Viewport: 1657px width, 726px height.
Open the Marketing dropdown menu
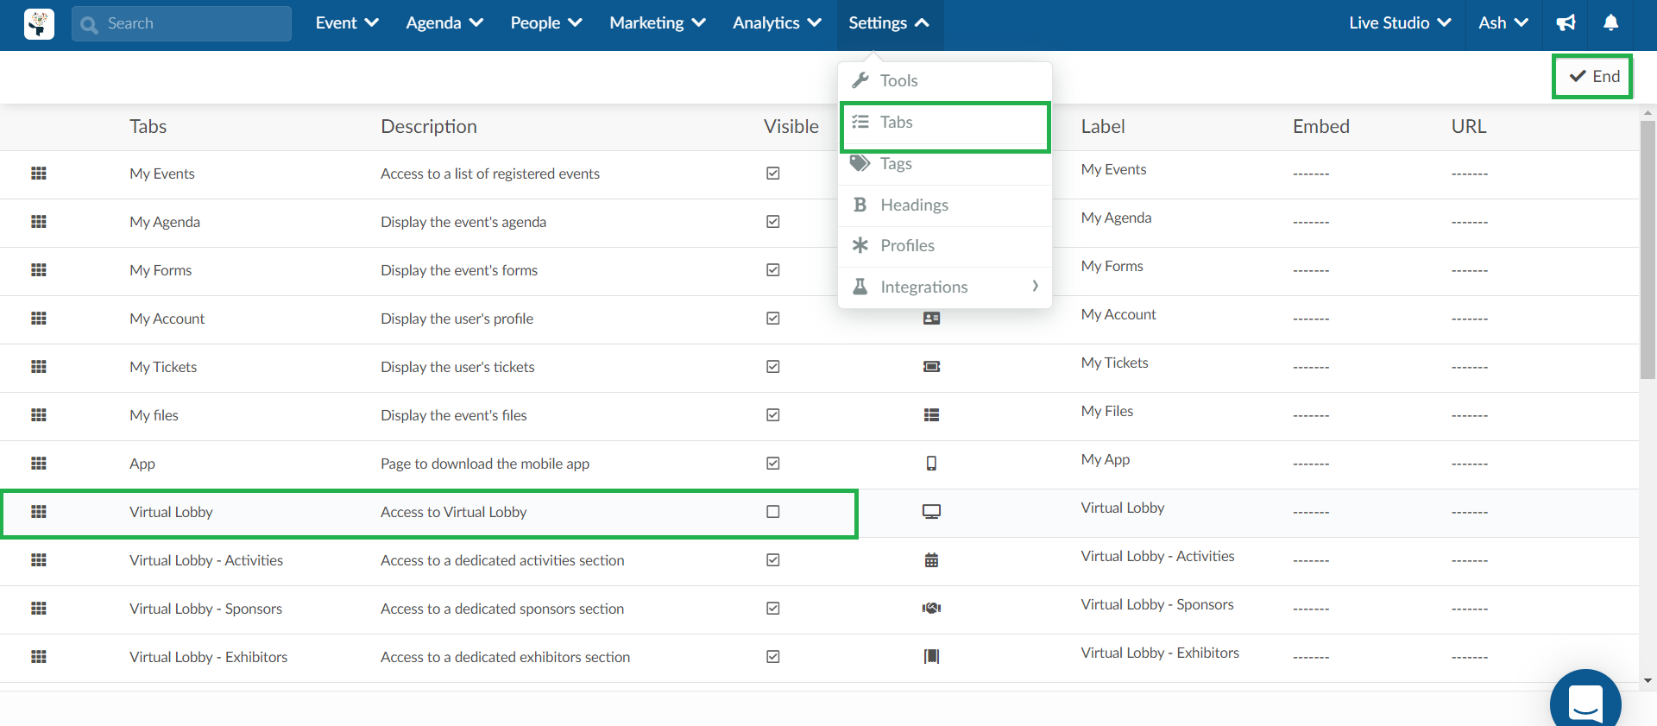pos(658,23)
